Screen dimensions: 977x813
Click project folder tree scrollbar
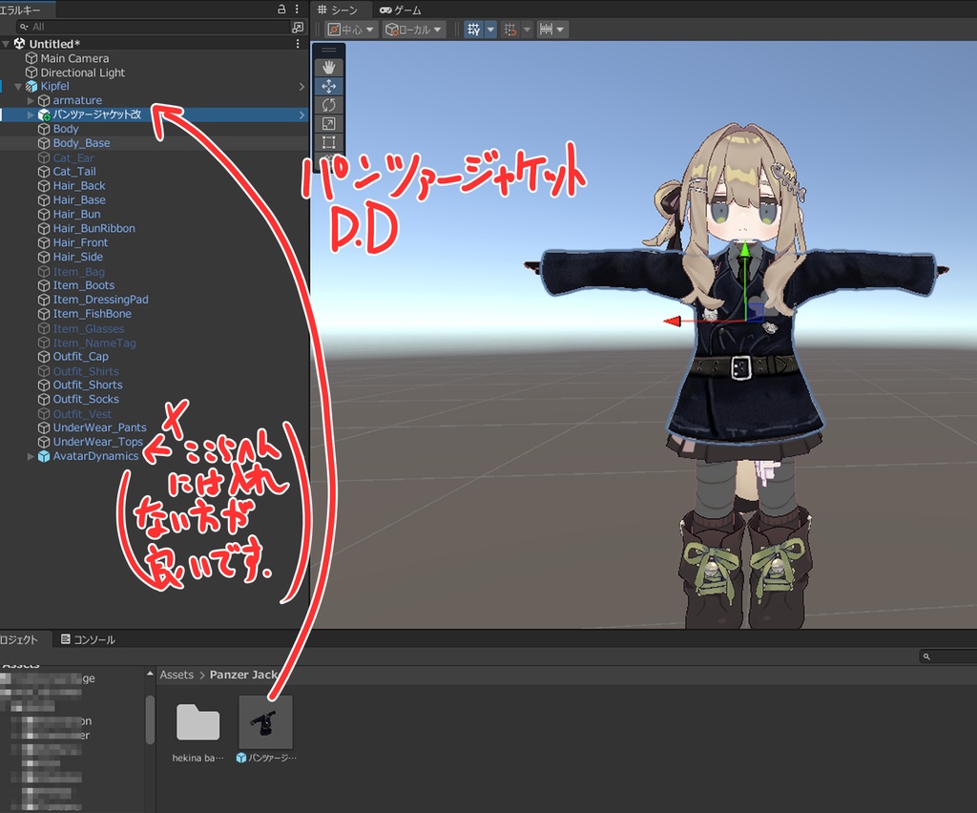150,720
